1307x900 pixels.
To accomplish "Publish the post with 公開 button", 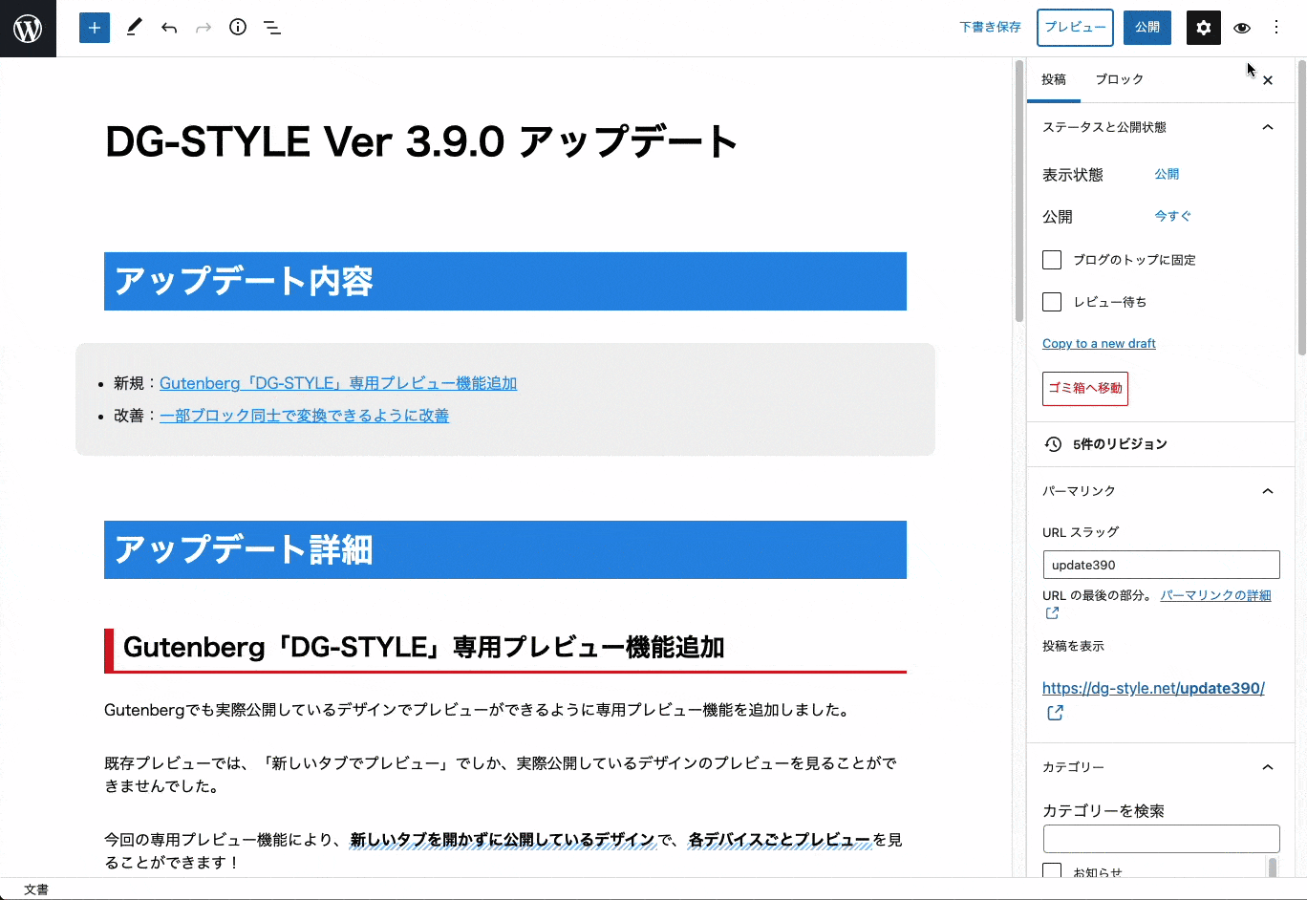I will point(1146,27).
